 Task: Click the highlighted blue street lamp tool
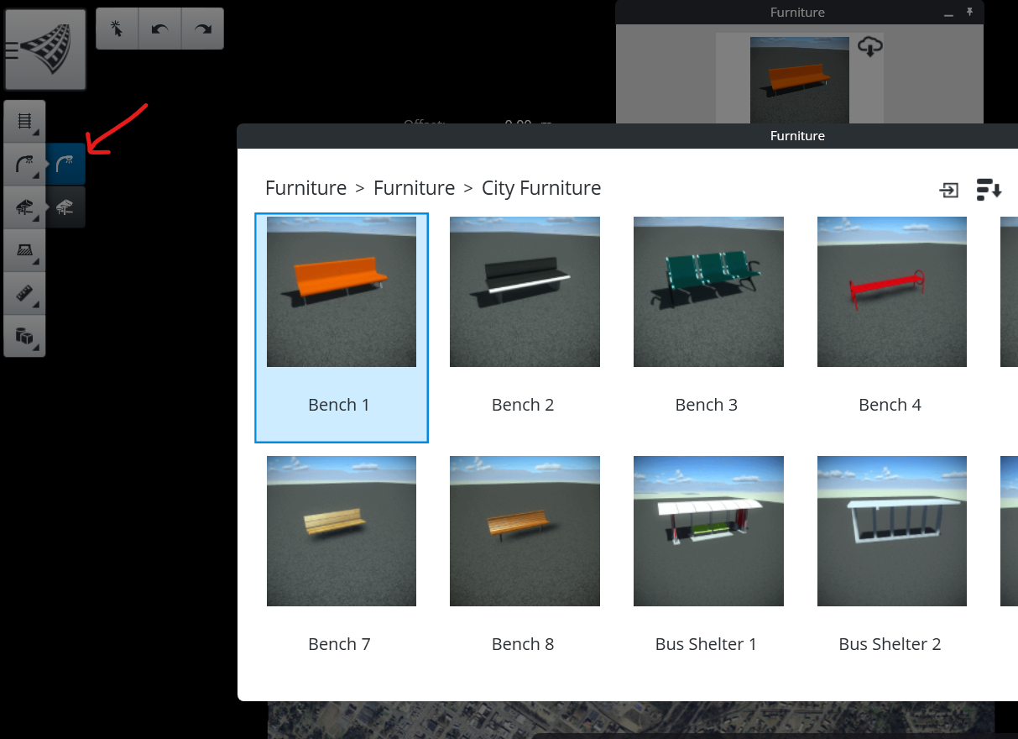65,164
